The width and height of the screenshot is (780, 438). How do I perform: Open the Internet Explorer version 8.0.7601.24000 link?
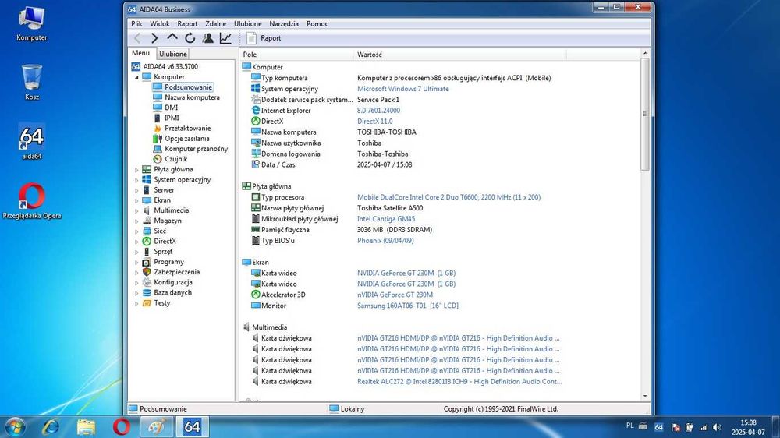tap(378, 111)
